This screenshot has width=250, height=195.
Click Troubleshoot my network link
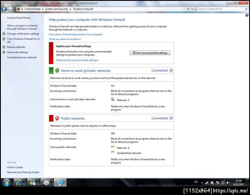[22, 57]
